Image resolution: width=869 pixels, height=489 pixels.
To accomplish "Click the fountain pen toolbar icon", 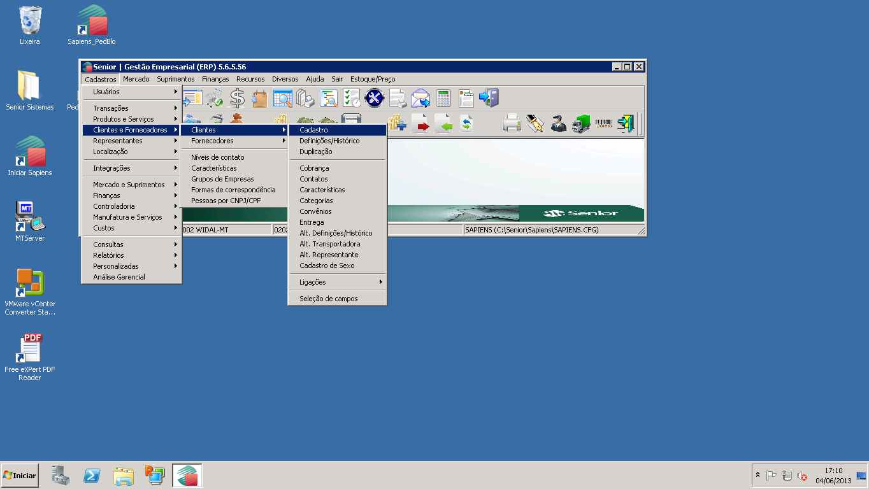I will click(535, 123).
